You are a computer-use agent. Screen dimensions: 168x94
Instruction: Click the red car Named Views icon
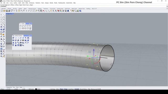[44, 11]
